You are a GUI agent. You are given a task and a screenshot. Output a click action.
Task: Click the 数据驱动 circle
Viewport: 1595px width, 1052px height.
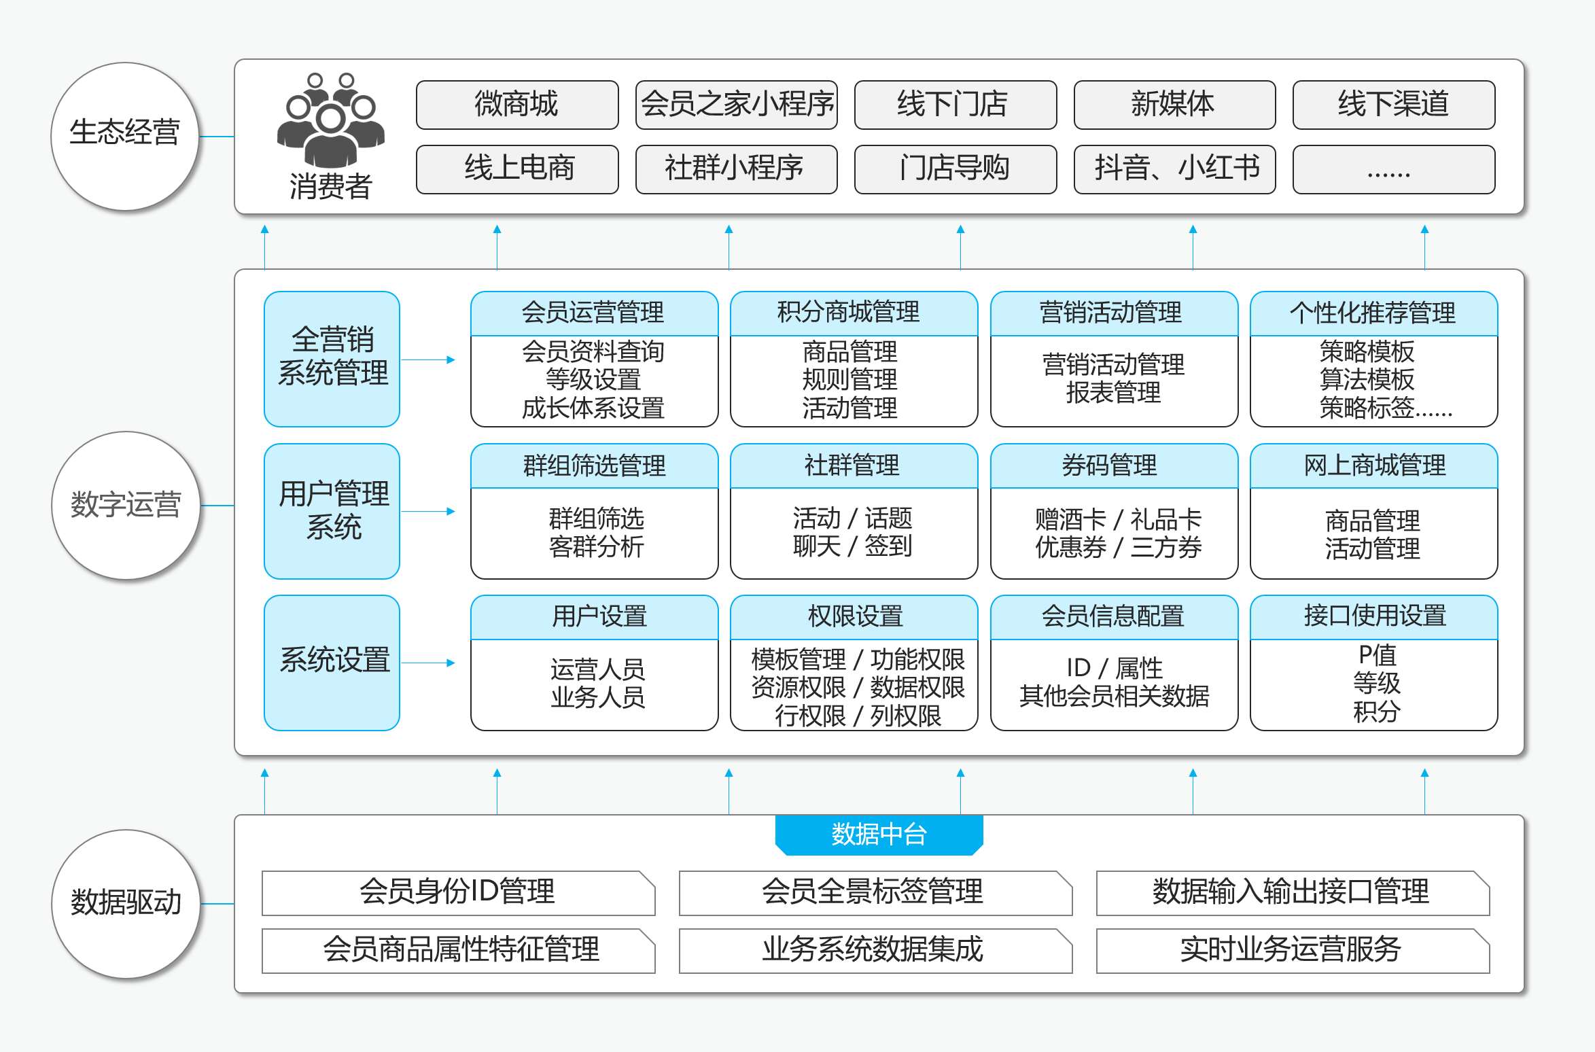[126, 904]
